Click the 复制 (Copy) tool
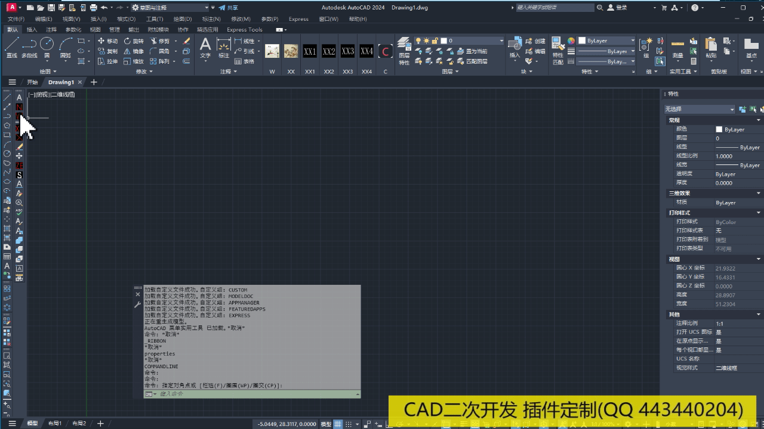This screenshot has width=764, height=429. tap(107, 51)
